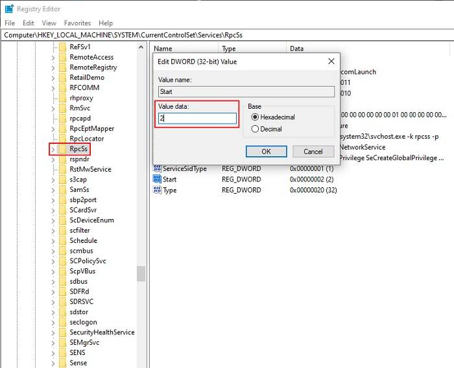Select the RFCOMM folder icon
Viewport: 454px width, 368px height.
(x=62, y=87)
